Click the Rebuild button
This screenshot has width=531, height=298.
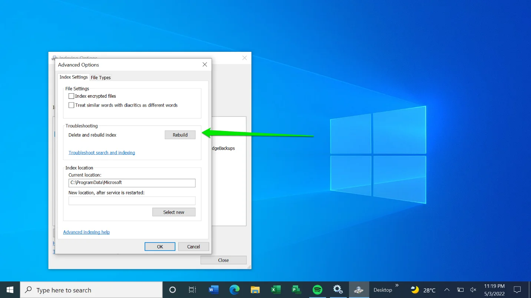(180, 135)
